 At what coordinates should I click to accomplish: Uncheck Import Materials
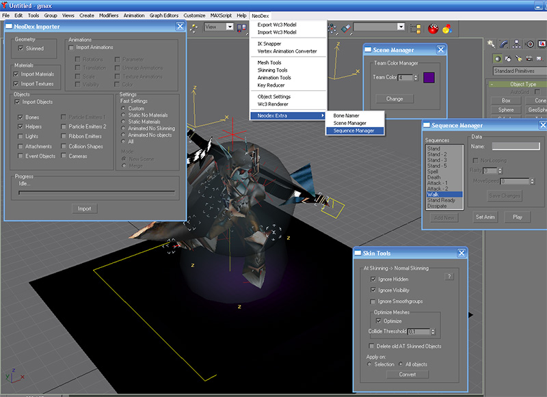16,74
